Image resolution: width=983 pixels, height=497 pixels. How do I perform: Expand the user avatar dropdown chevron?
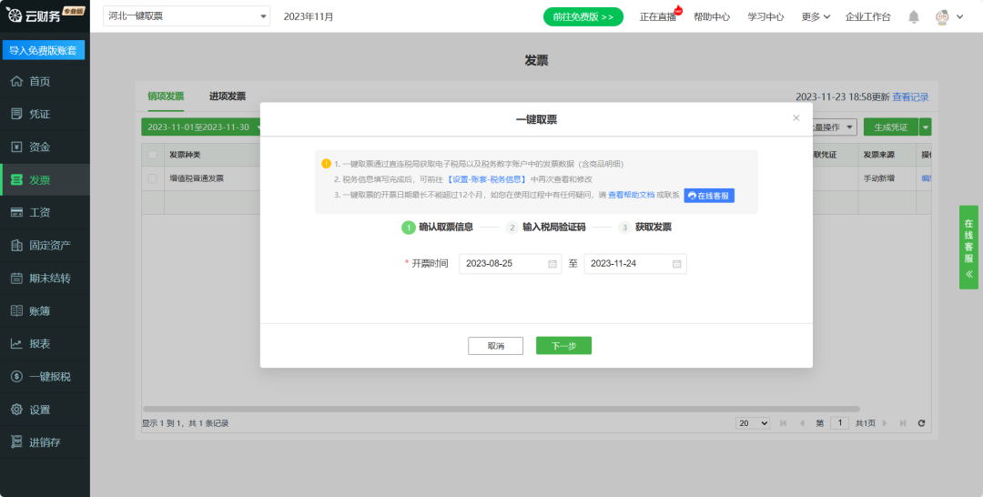pyautogui.click(x=960, y=17)
